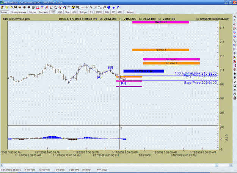Screen dimensions: 237x173
Task: Click the red floppy disk save icon
Action: (20, 7)
